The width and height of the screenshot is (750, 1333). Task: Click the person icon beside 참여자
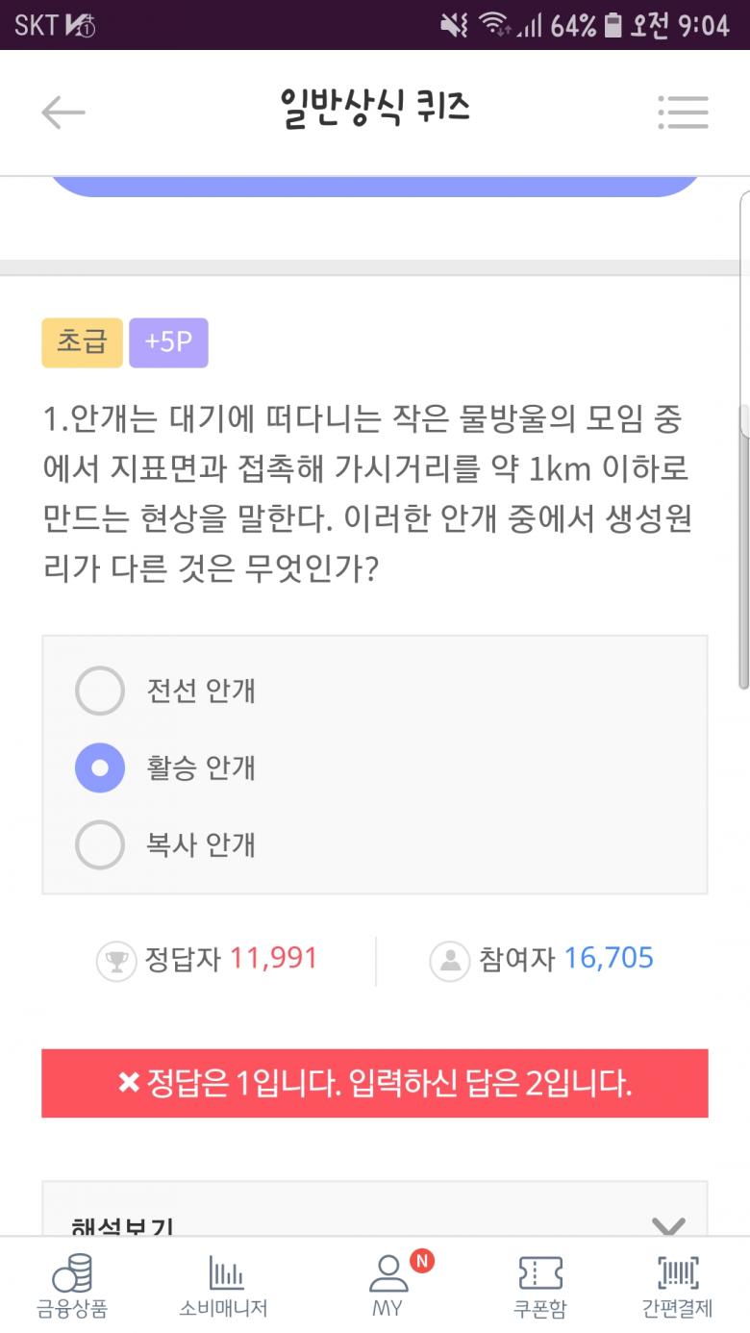tap(448, 960)
